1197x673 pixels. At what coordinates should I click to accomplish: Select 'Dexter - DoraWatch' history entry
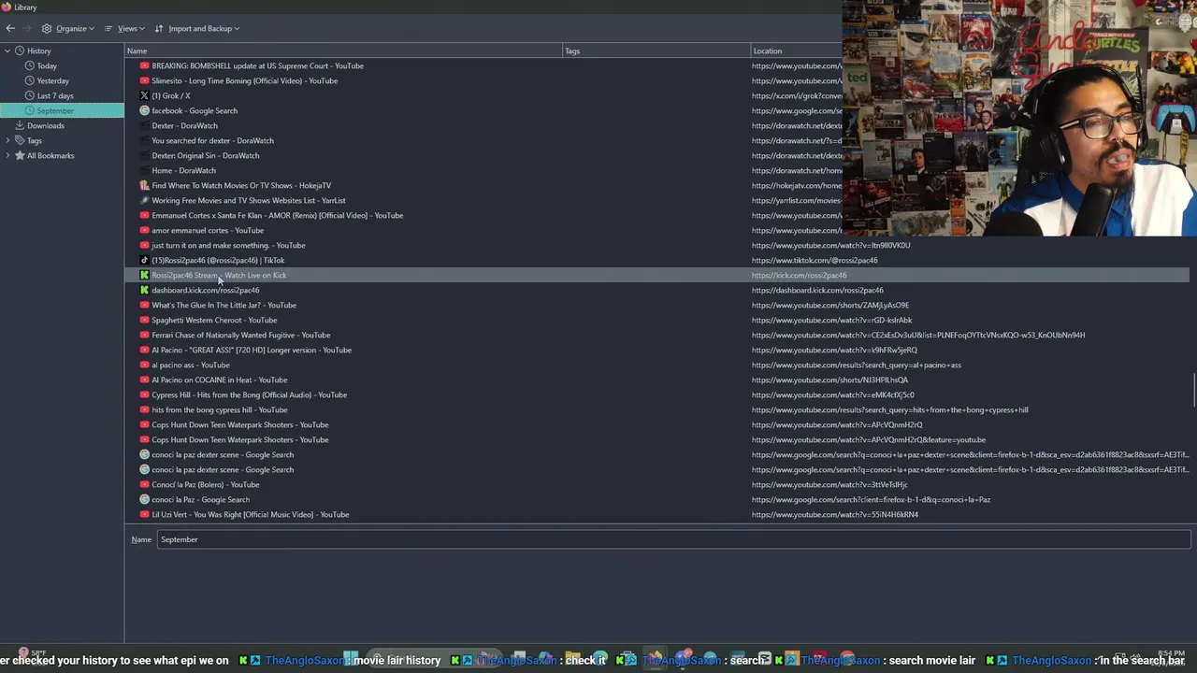184,125
